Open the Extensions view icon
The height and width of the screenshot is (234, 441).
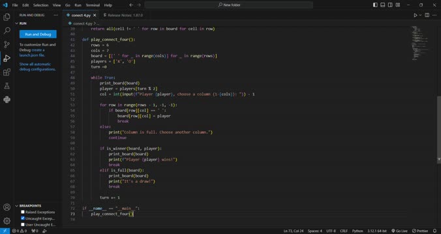coord(7,72)
